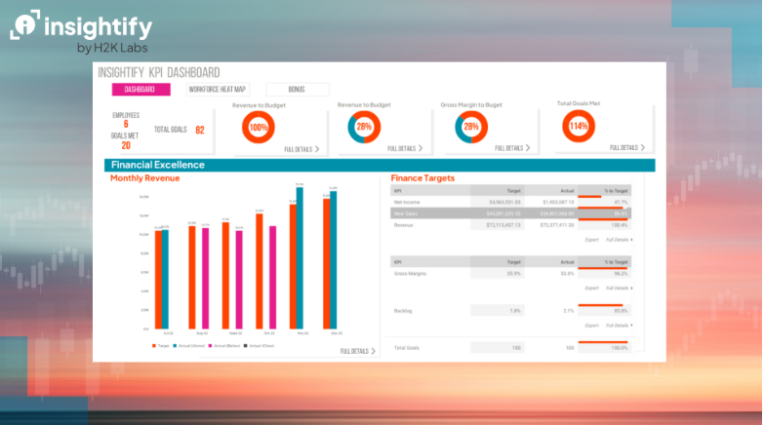This screenshot has width=764, height=425.
Task: Click the teal Dec 22 actual revenue bar
Action: (x=334, y=260)
